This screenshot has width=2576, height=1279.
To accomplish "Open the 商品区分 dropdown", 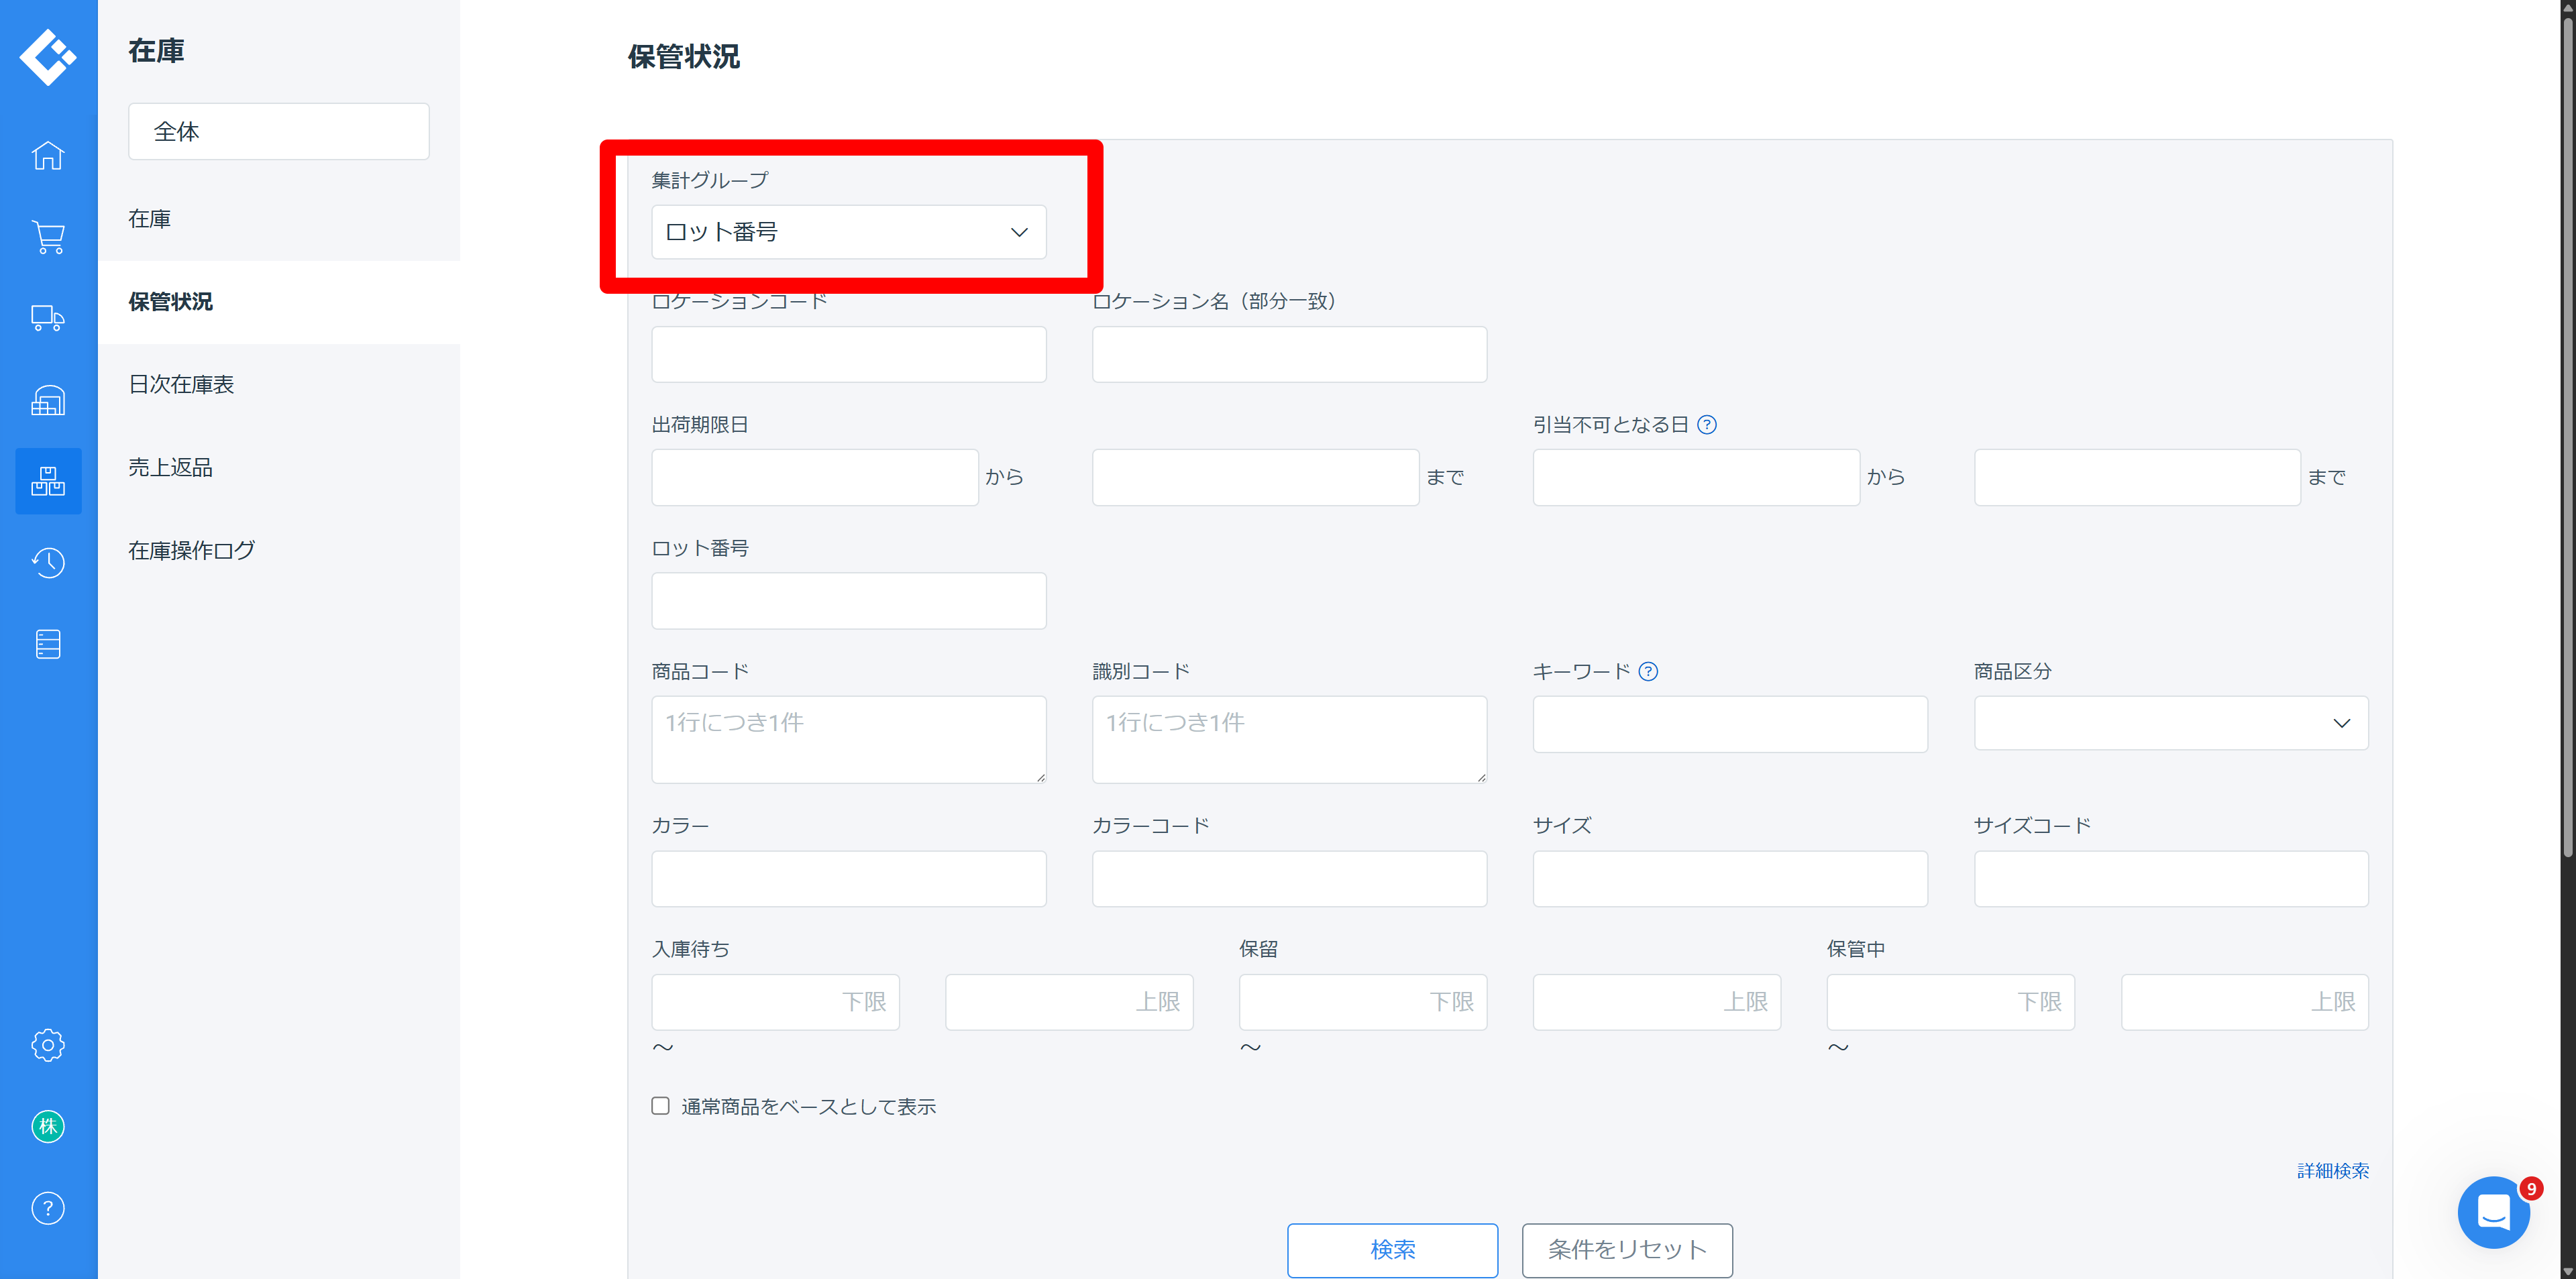I will pos(2170,723).
